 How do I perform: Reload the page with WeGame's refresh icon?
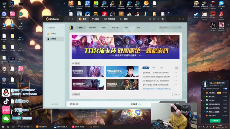click(72, 19)
